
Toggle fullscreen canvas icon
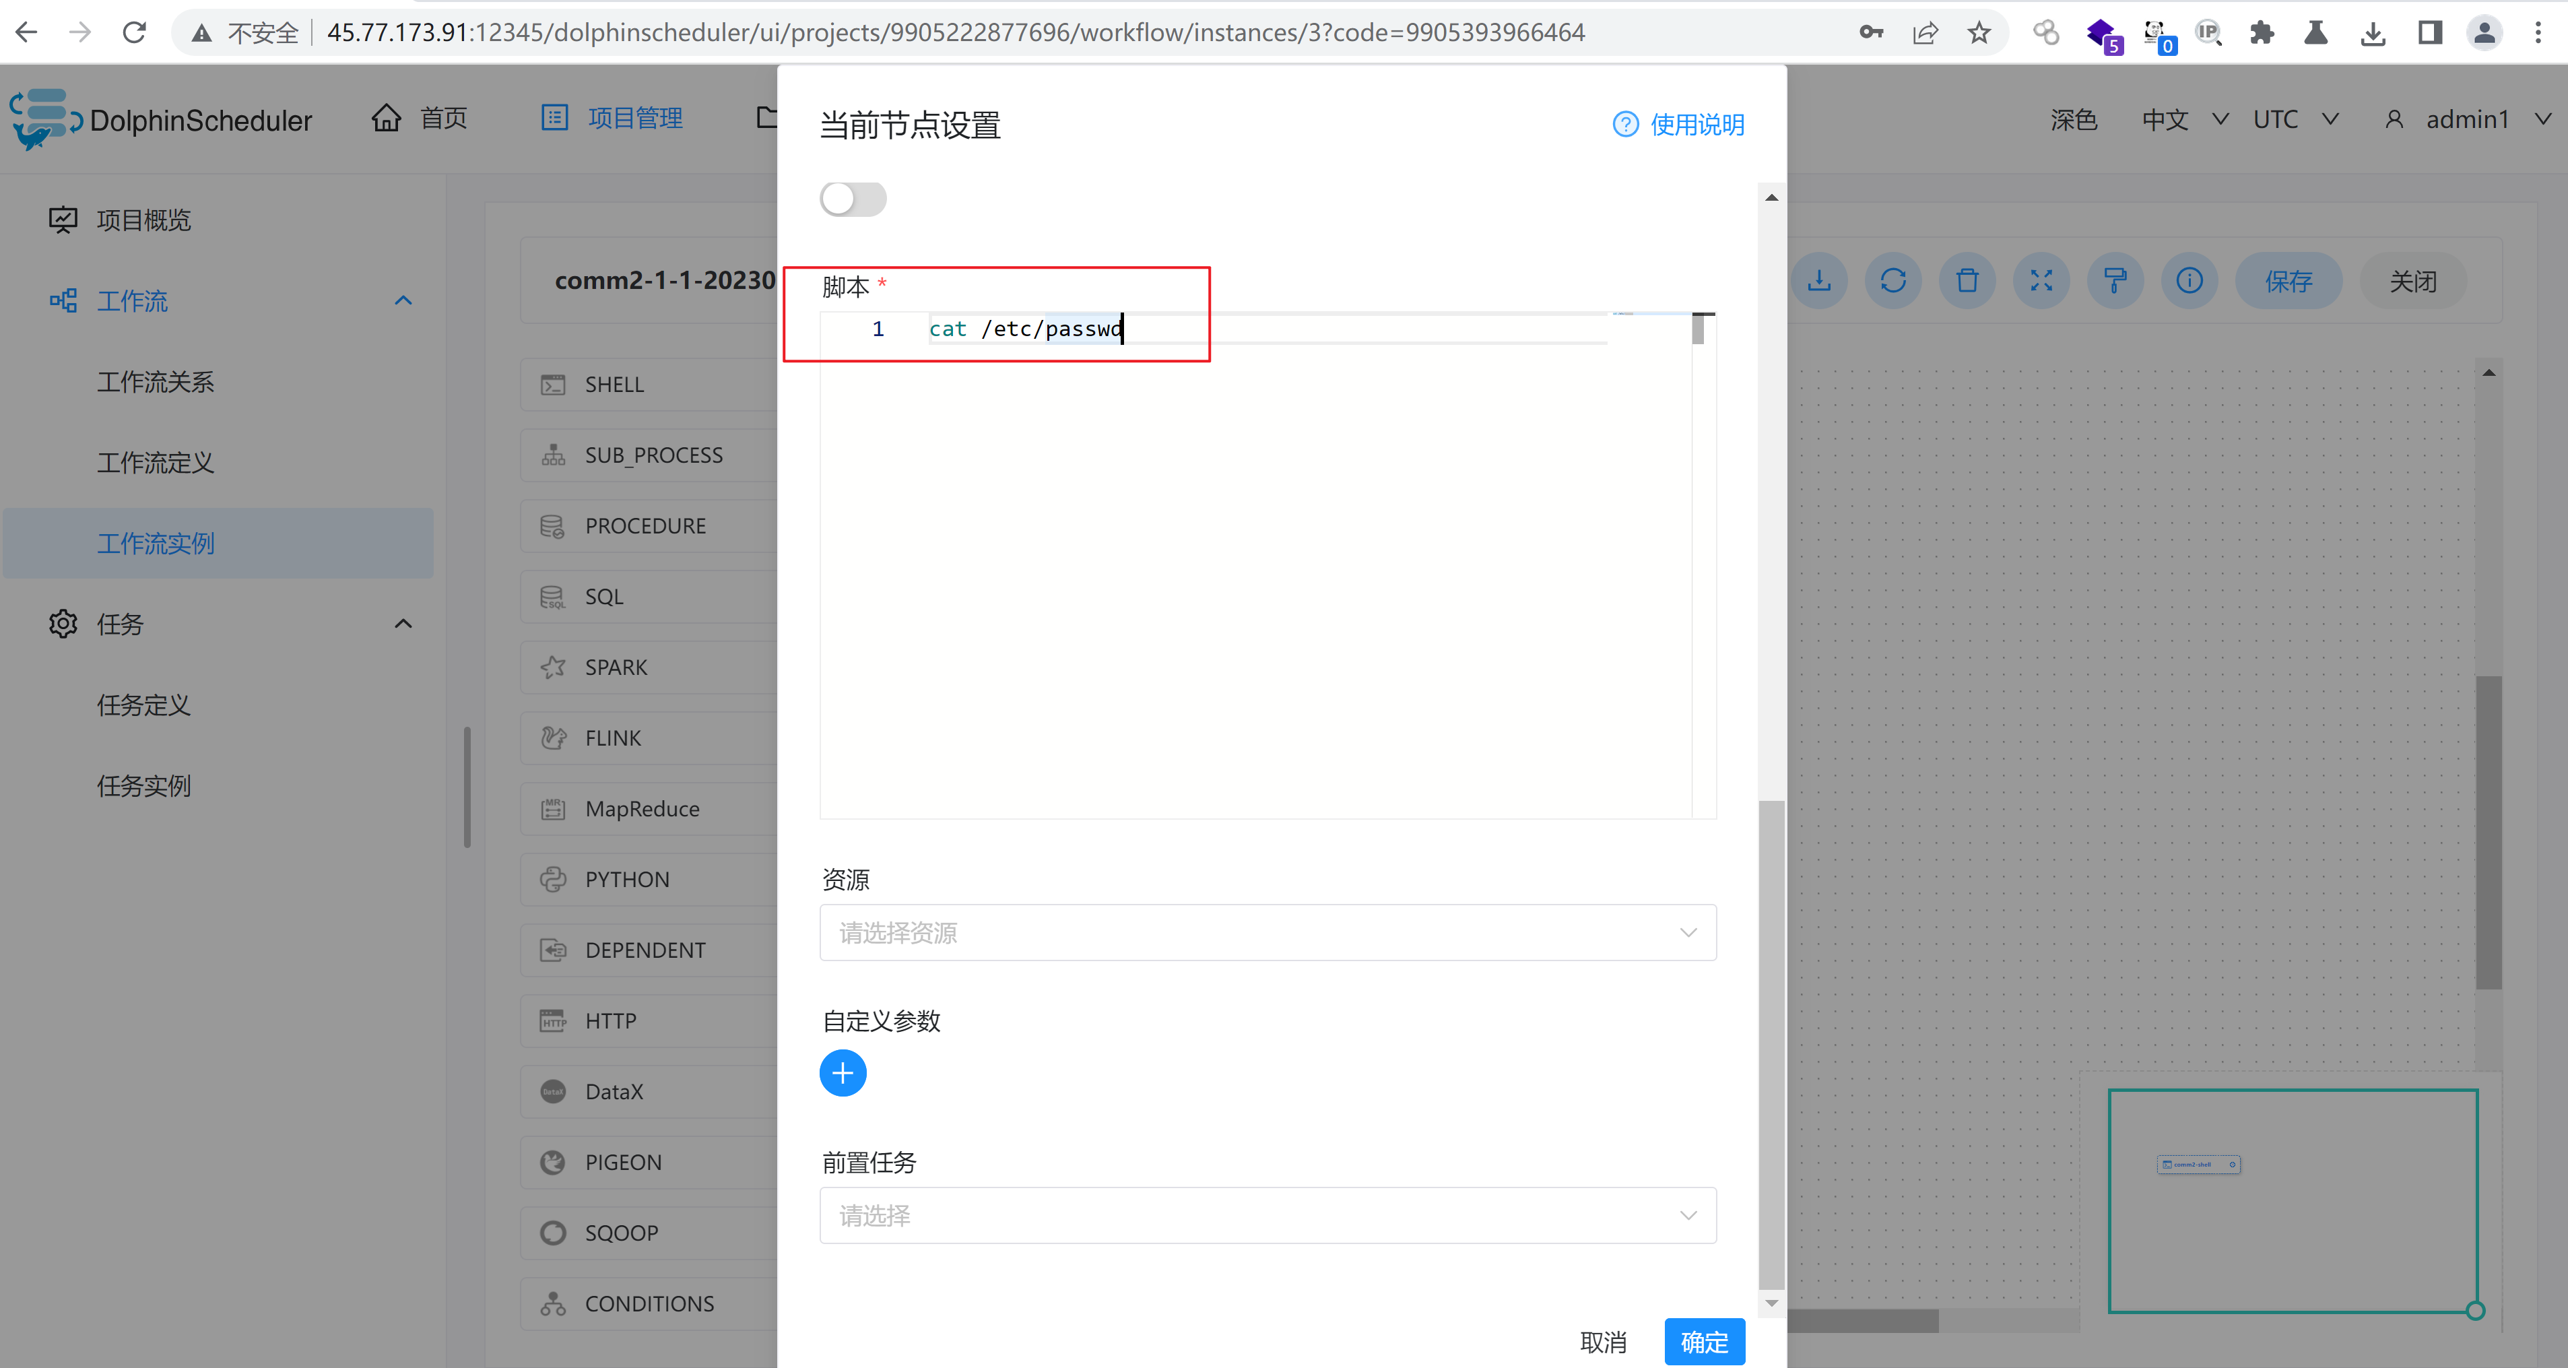click(x=2041, y=281)
